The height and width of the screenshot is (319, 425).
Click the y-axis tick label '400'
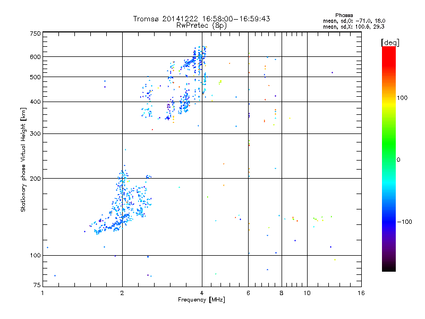[35, 102]
